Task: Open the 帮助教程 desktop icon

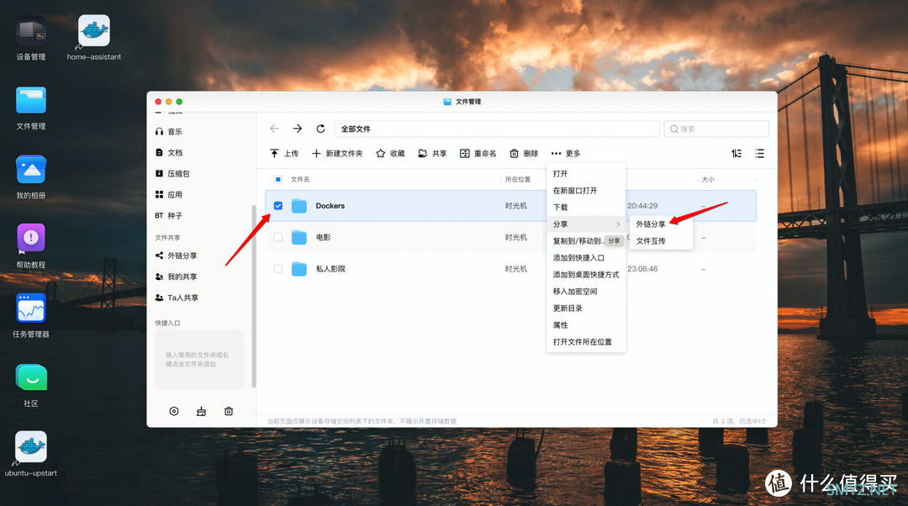Action: coord(31,239)
